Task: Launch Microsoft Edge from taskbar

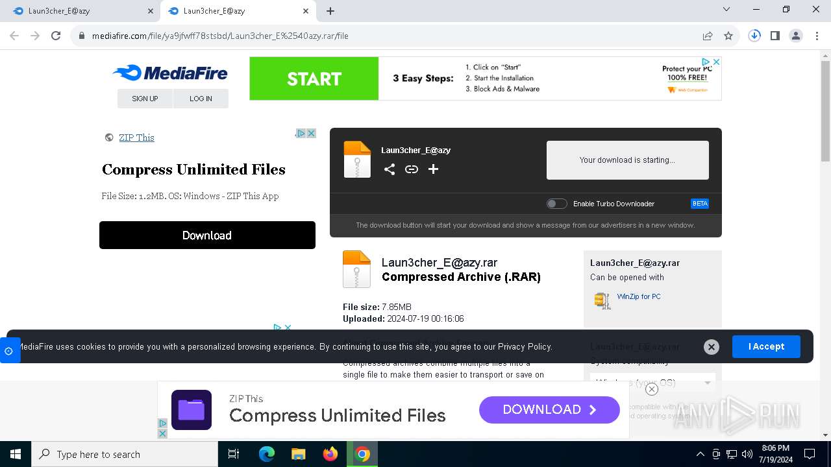Action: [267, 454]
